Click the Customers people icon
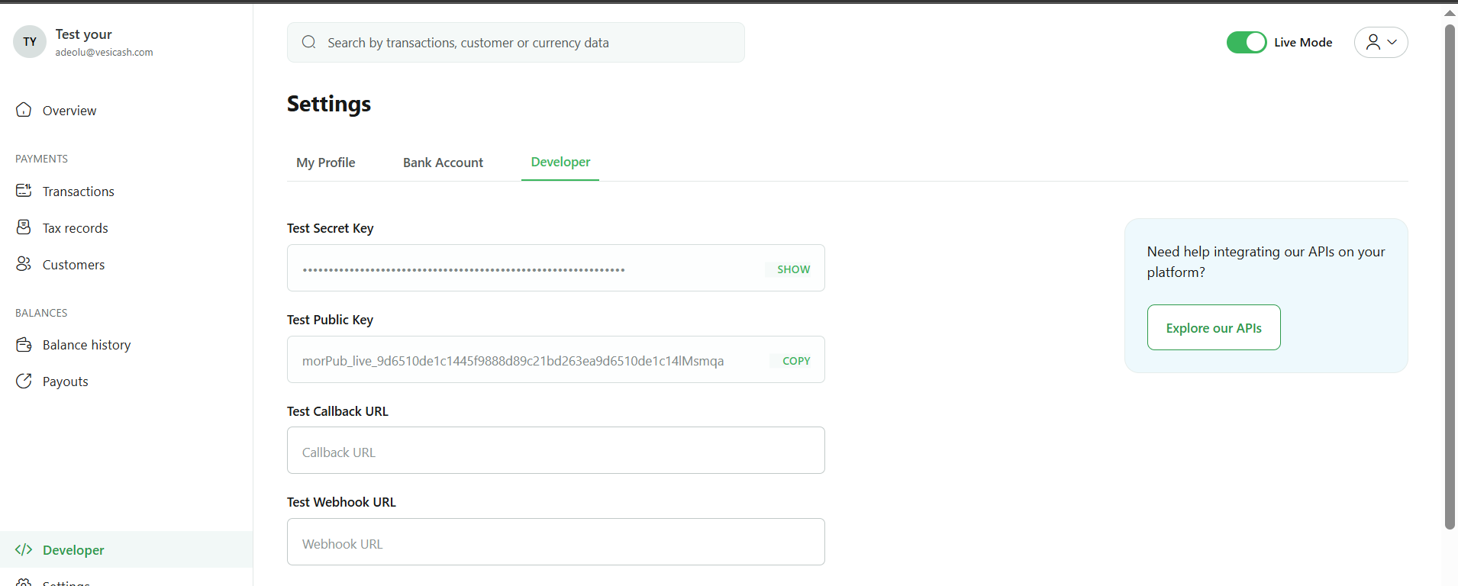 24,264
